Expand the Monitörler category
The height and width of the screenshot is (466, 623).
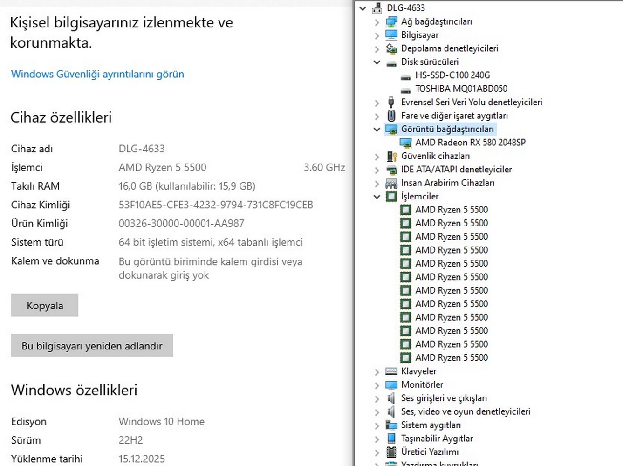tap(377, 385)
